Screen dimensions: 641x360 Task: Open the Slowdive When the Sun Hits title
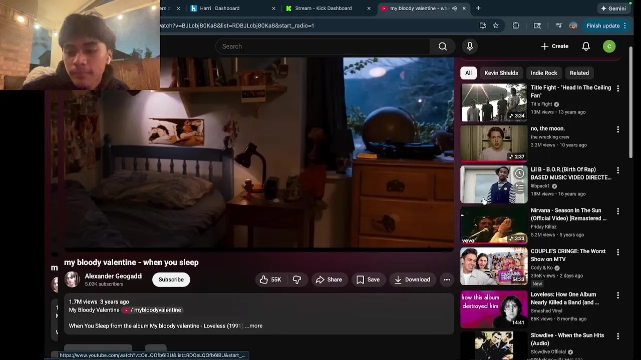point(567,339)
